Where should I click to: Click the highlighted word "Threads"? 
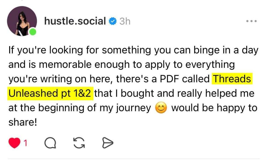[x=232, y=79]
